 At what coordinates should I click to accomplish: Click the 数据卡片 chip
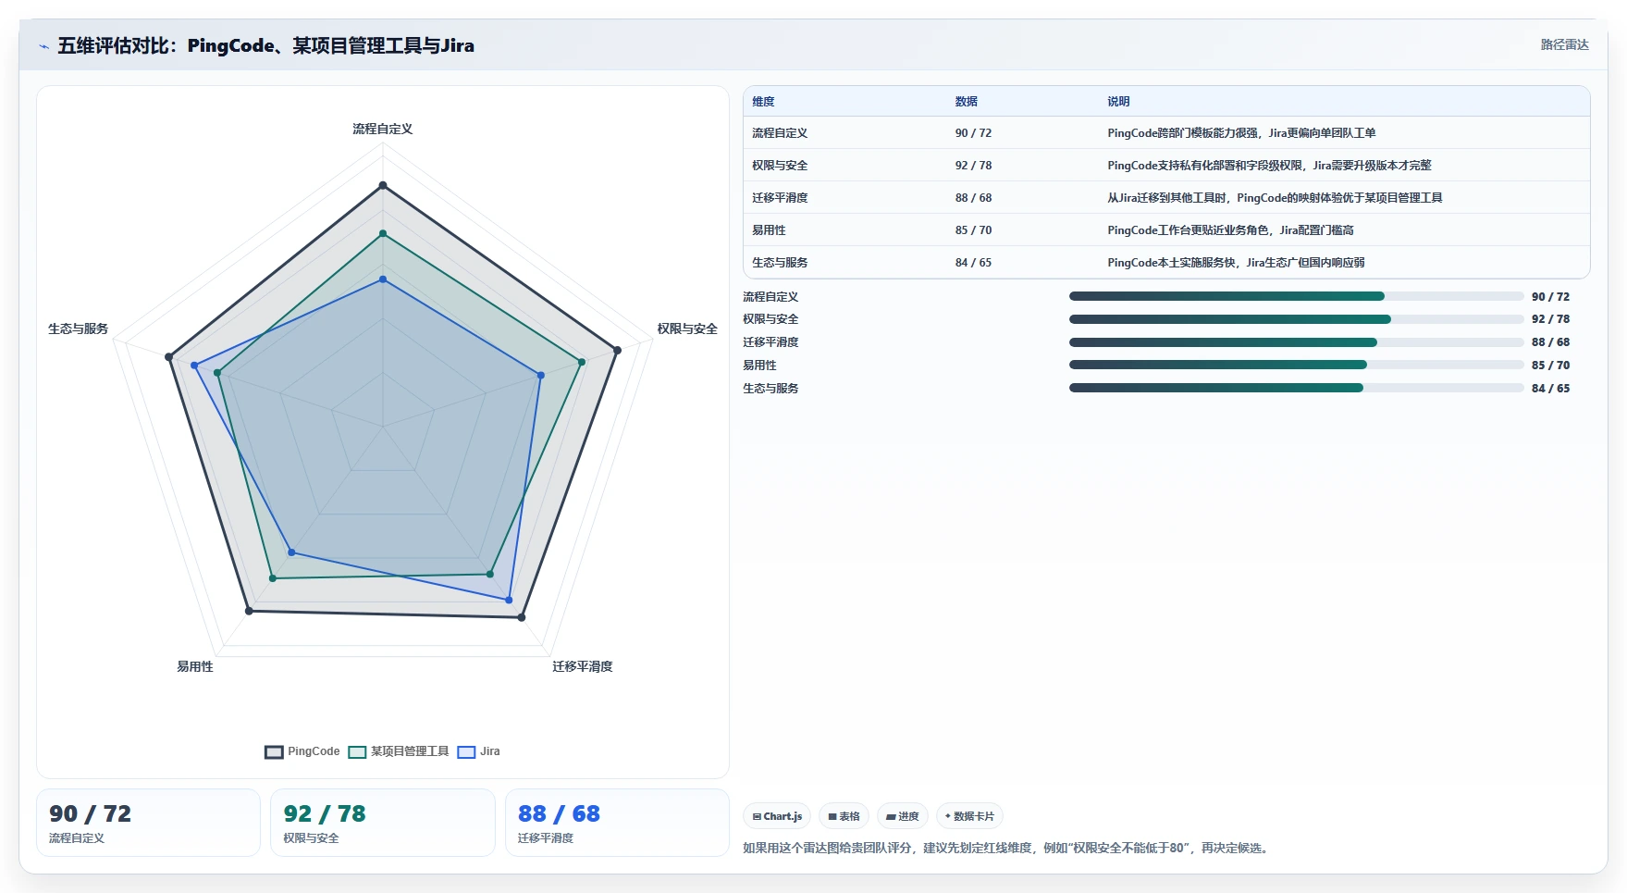pos(969,816)
